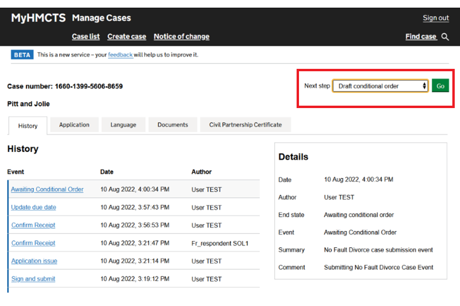Sign out of MyHMCTS
Screen dimensions: 460x306
pyautogui.click(x=436, y=18)
